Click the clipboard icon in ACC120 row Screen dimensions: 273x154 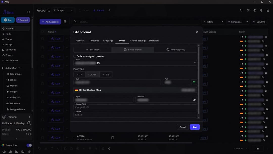113,138
